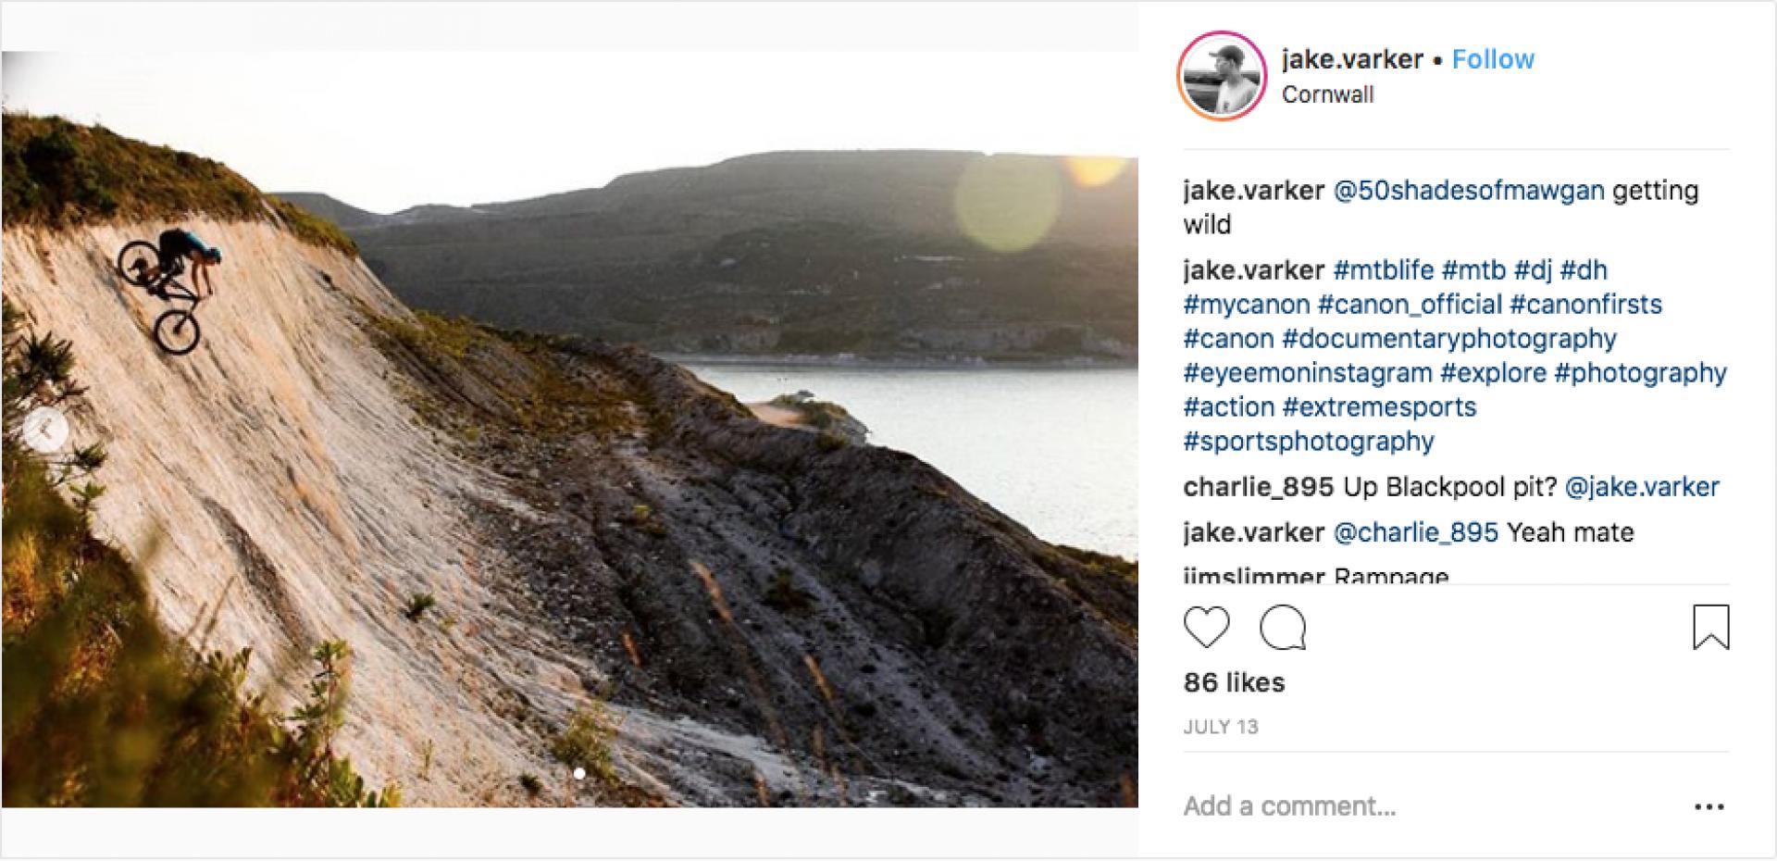This screenshot has width=1777, height=861.
Task: Save post with the bookmark icon
Action: coord(1710,627)
